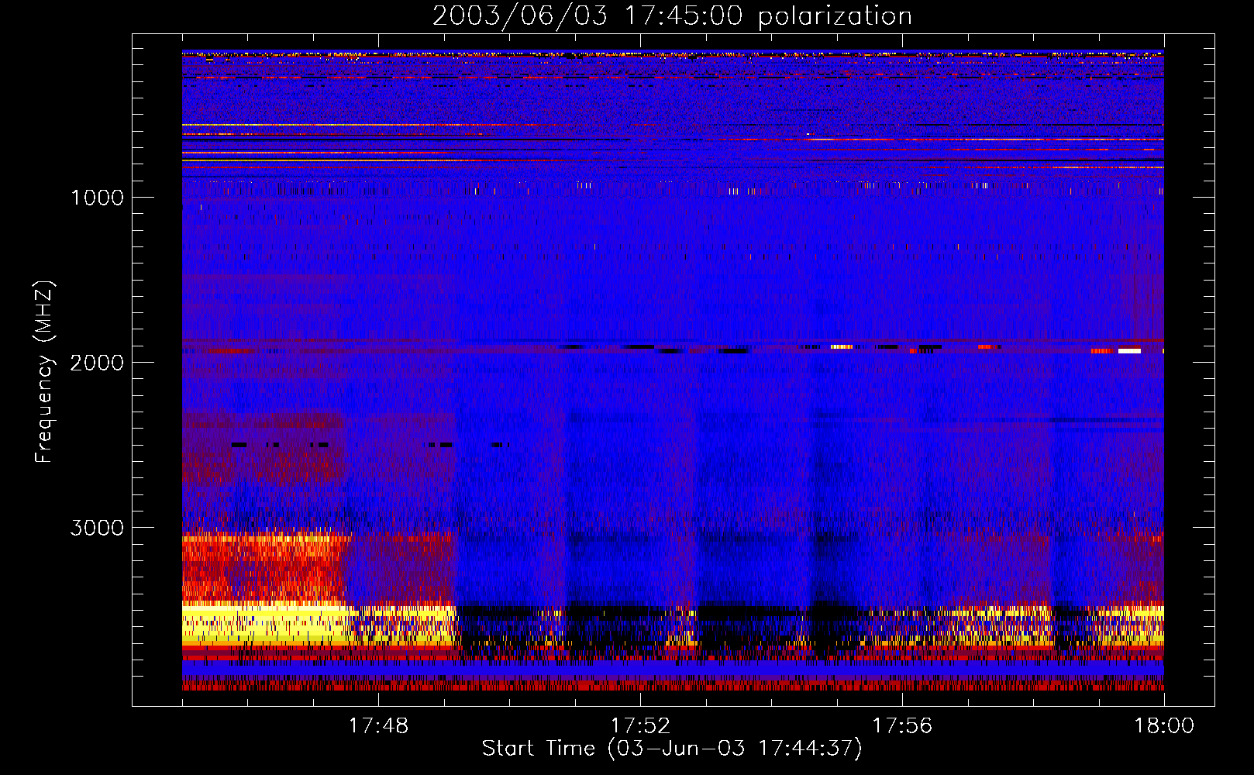Click the 1000 frequency tick label
1254x775 pixels.
pos(97,198)
